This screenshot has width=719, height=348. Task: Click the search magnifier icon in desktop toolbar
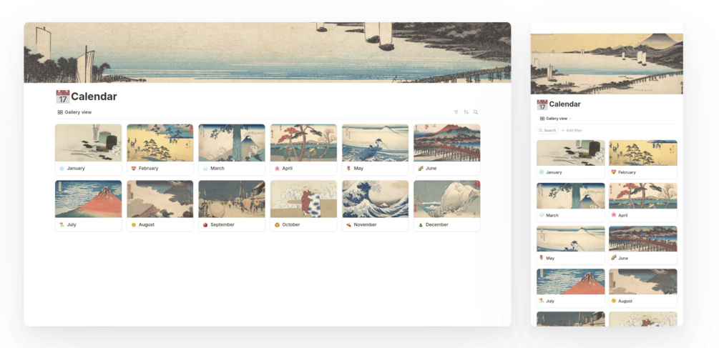click(x=476, y=112)
